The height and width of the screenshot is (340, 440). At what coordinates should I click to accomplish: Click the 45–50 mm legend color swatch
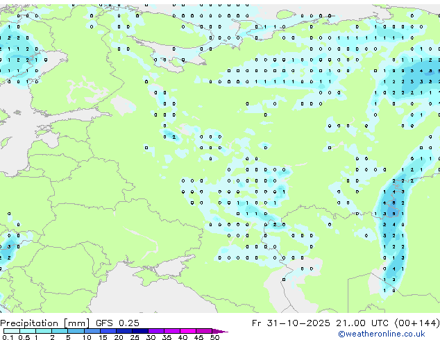click(204, 331)
